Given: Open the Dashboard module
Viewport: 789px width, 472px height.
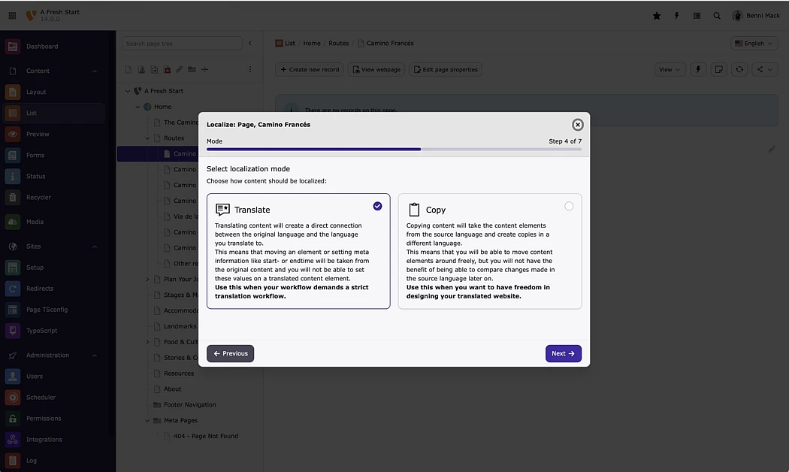Looking at the screenshot, I should [42, 47].
